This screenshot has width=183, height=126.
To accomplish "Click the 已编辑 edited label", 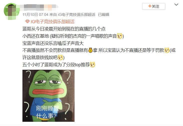I will click(103, 15).
